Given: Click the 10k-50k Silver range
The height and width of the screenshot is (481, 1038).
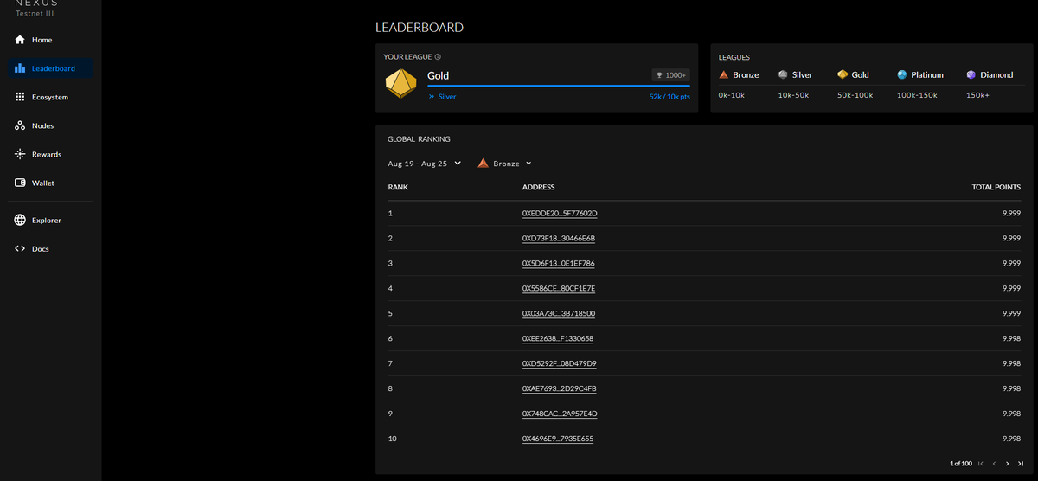Looking at the screenshot, I should pos(793,94).
